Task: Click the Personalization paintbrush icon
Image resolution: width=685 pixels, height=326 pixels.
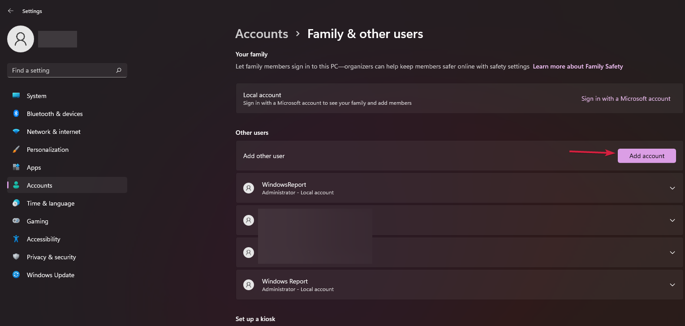Action: coord(16,150)
